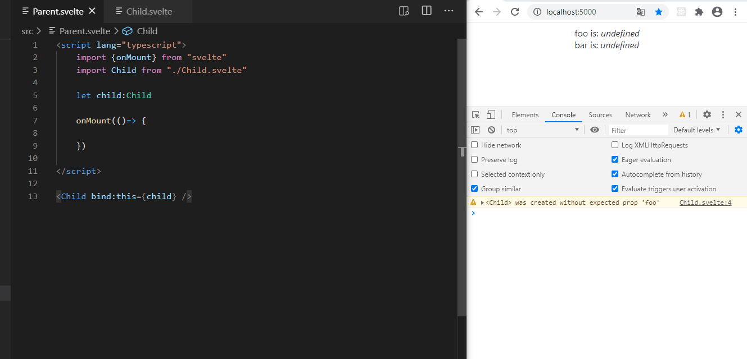Switch to the Elements tab
Screen dimensions: 747x359
[x=525, y=115]
